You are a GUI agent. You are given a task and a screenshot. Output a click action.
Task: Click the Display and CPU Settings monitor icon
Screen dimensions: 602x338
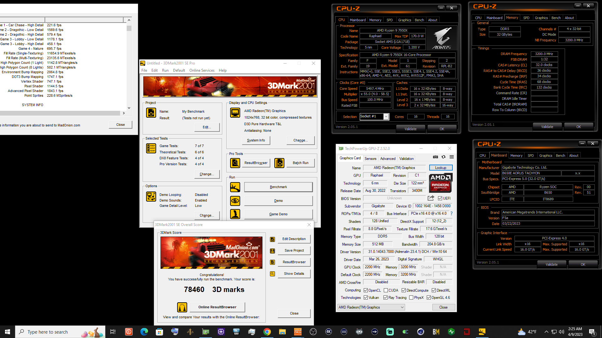[235, 113]
